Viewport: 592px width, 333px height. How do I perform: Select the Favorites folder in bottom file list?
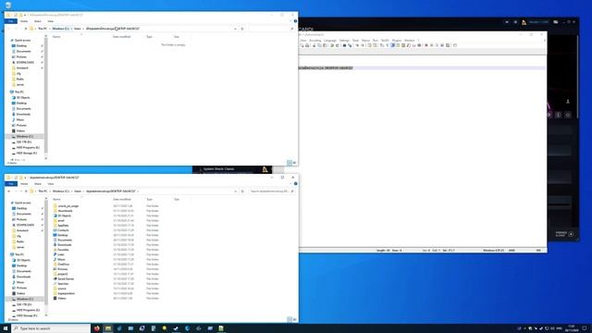click(63, 250)
